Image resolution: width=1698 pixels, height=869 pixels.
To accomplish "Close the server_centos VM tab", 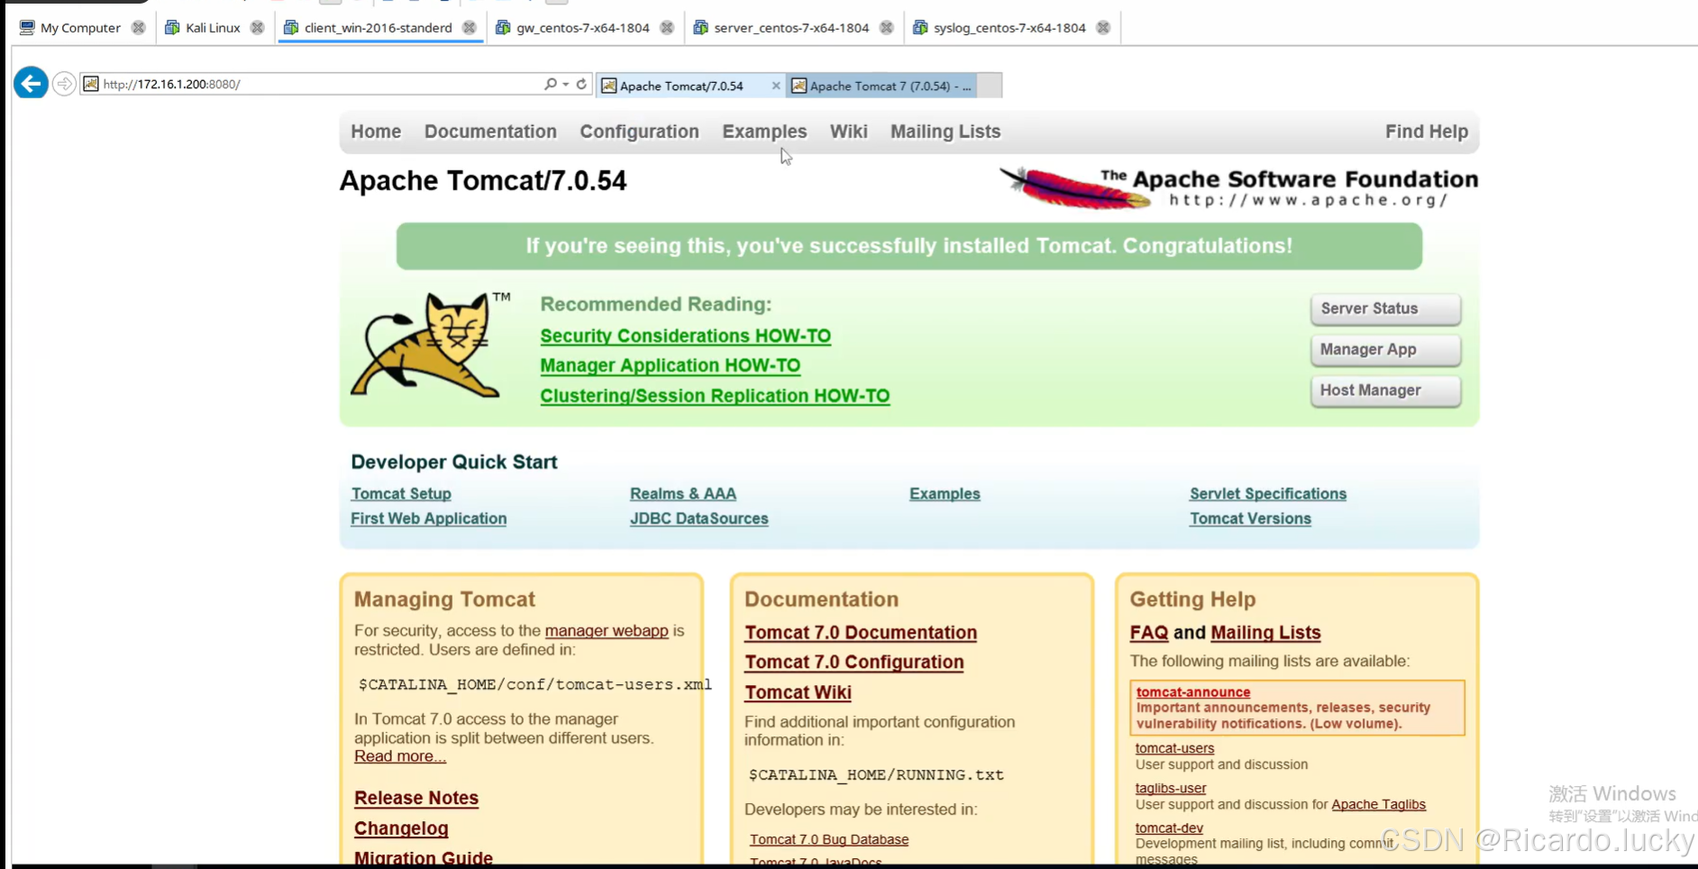I will 887,28.
